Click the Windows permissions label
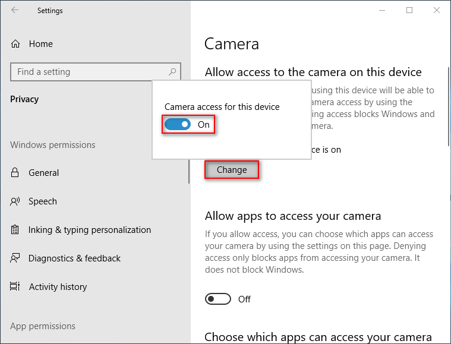The image size is (451, 344). [53, 145]
